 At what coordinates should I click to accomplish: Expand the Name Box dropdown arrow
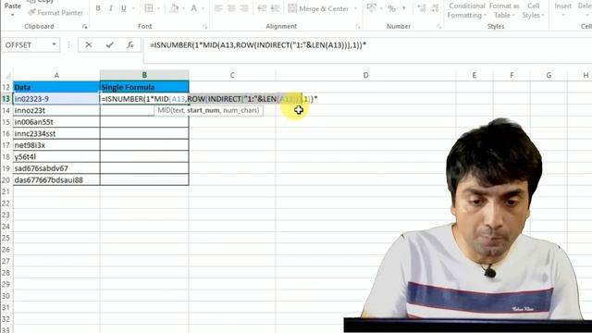[54, 45]
